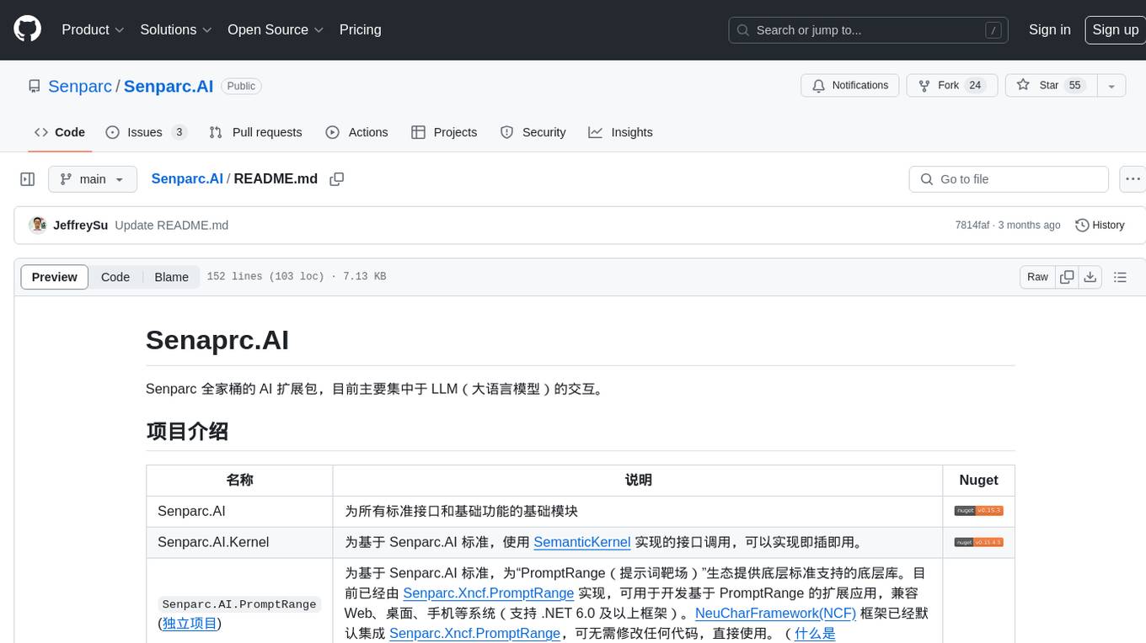Click the Notifications bell button
Viewport: 1146px width, 643px height.
(850, 86)
